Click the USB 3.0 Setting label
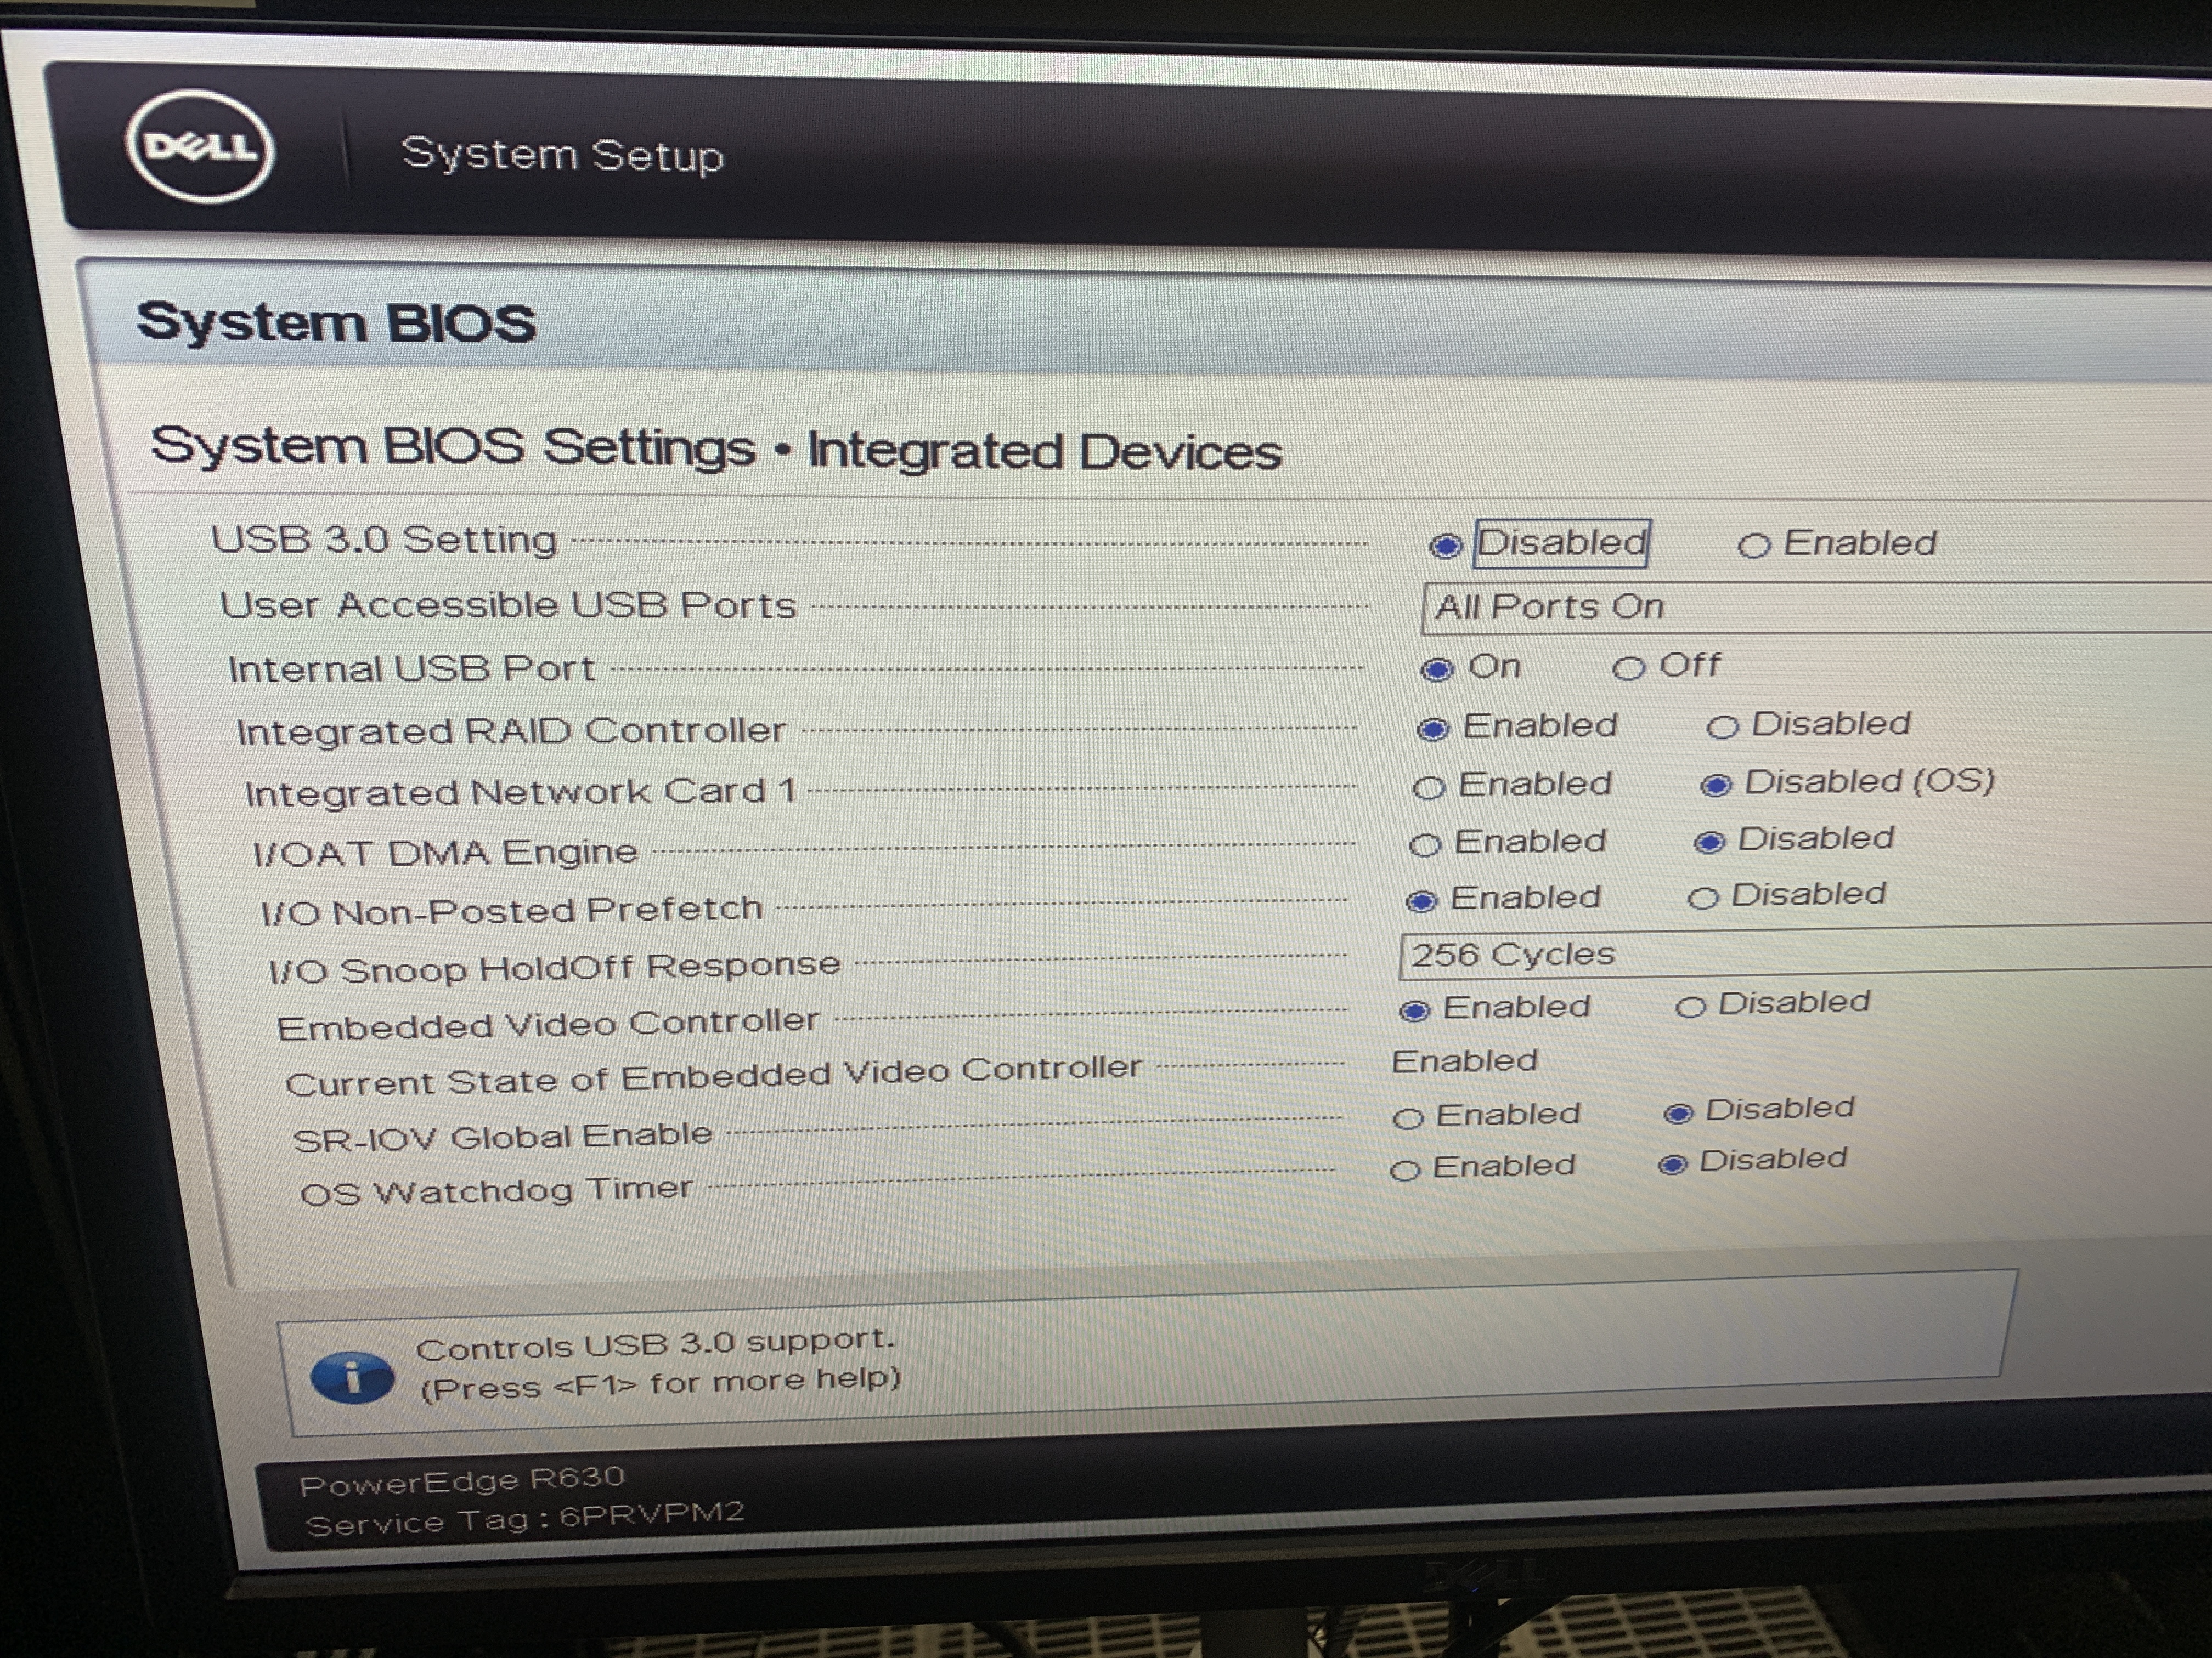2212x1658 pixels. pyautogui.click(x=384, y=540)
